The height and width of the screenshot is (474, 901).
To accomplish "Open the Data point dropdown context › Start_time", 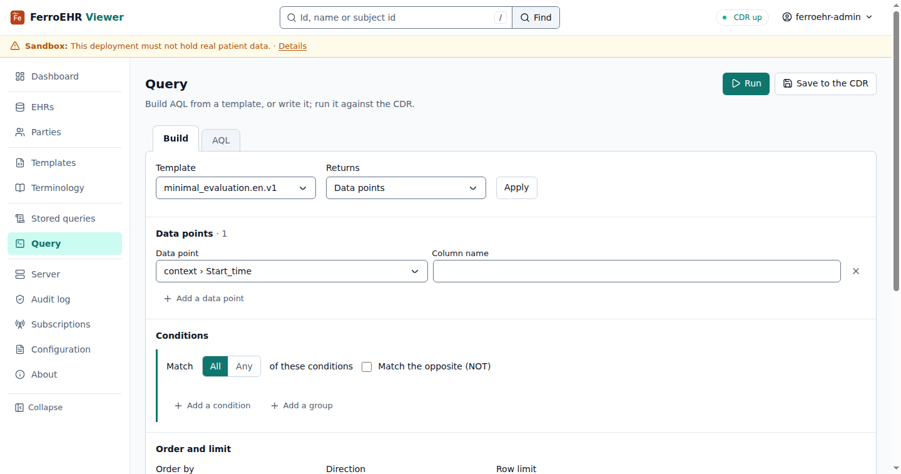I will [292, 271].
